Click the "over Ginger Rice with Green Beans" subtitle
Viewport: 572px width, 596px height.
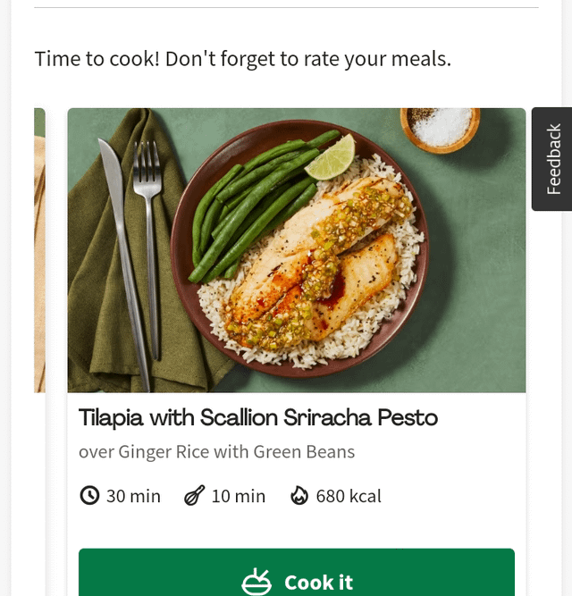[216, 451]
